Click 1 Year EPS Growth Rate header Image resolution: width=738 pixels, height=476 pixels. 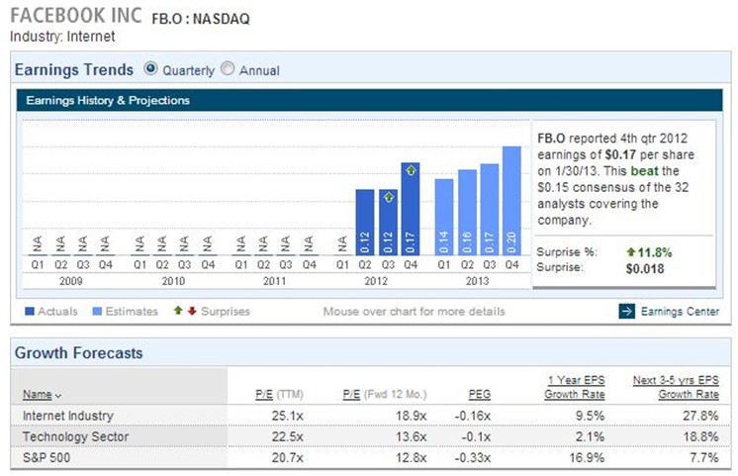[576, 387]
